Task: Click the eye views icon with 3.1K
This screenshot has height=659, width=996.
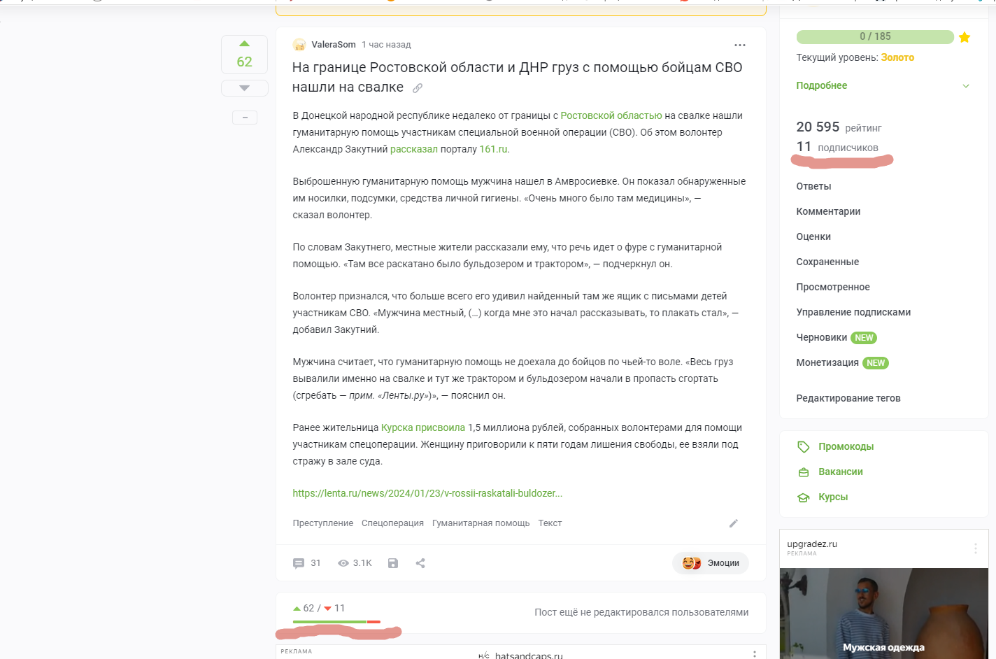Action: 343,563
